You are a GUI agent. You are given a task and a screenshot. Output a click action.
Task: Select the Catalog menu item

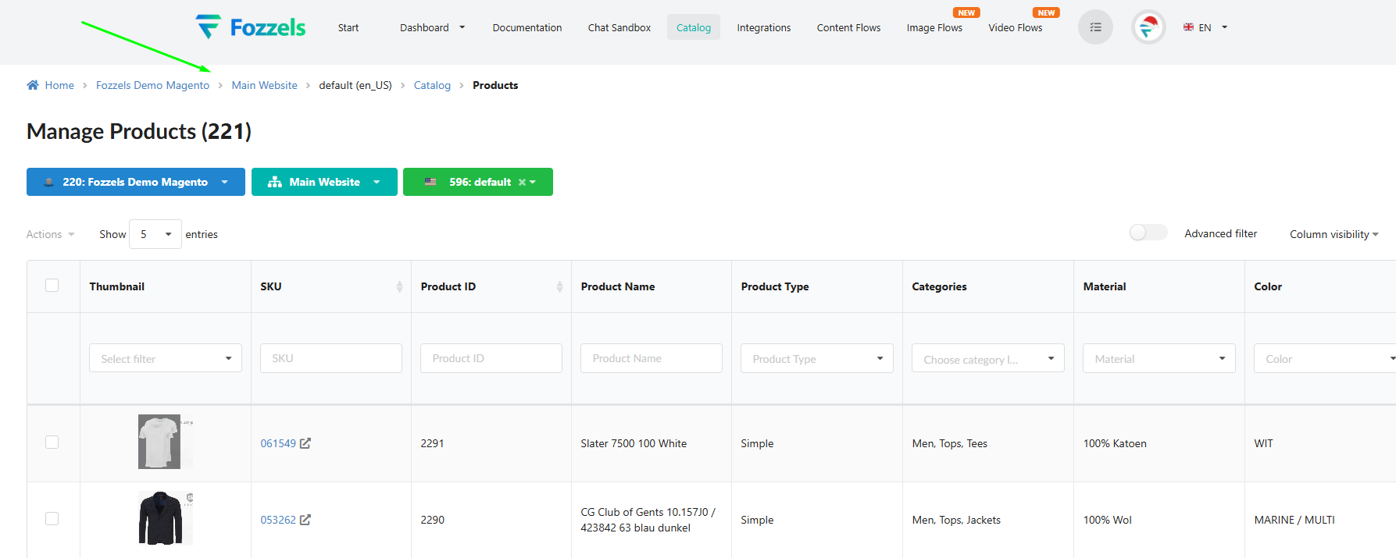click(x=694, y=27)
